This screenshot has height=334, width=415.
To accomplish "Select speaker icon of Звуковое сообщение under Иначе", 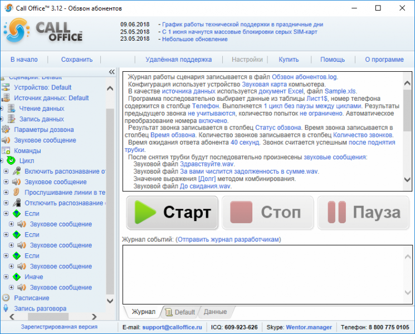I will [x=22, y=287].
